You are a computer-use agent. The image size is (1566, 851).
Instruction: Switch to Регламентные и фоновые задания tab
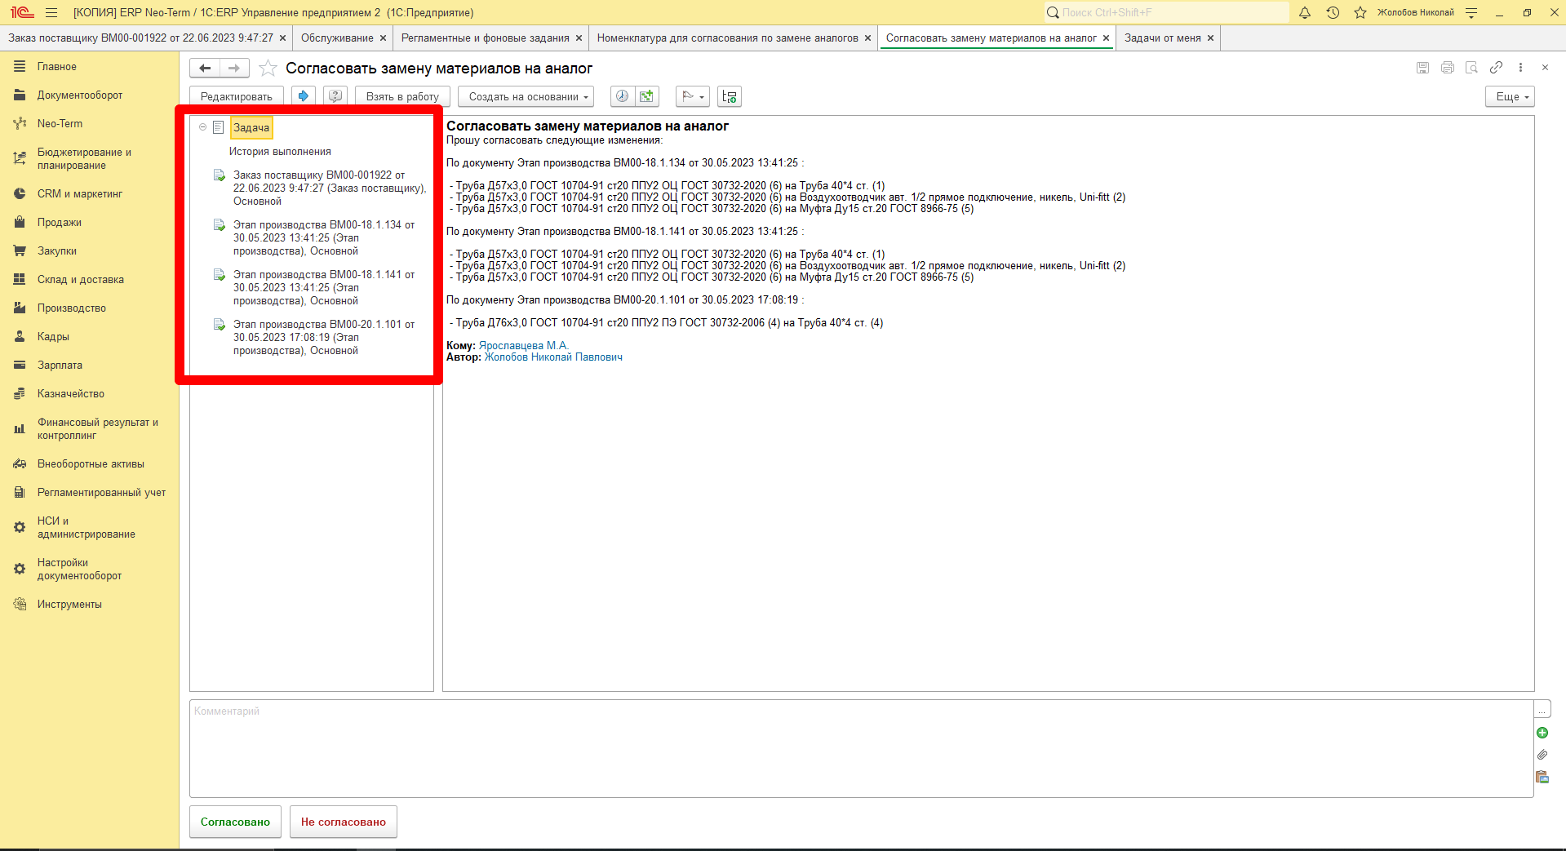click(x=486, y=38)
